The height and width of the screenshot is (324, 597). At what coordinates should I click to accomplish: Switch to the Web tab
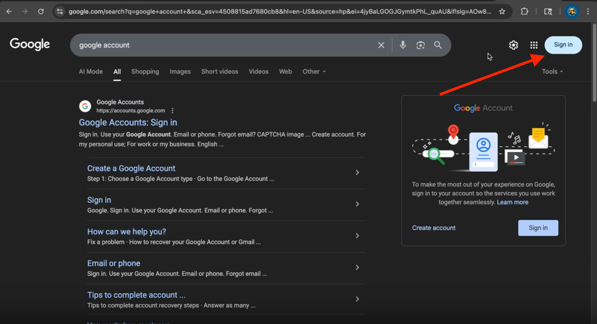(x=285, y=72)
